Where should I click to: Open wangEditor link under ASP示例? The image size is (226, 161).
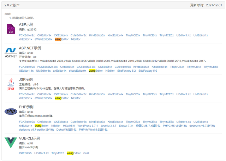(61, 39)
